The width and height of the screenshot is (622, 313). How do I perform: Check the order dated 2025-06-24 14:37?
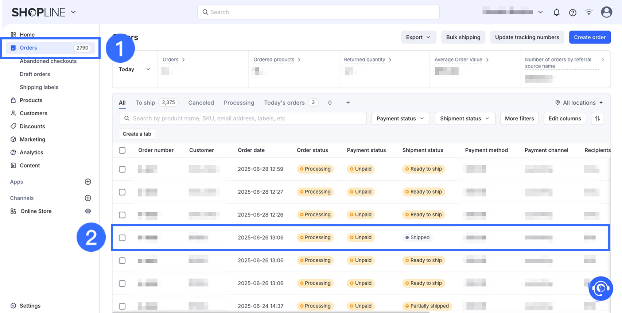122,306
